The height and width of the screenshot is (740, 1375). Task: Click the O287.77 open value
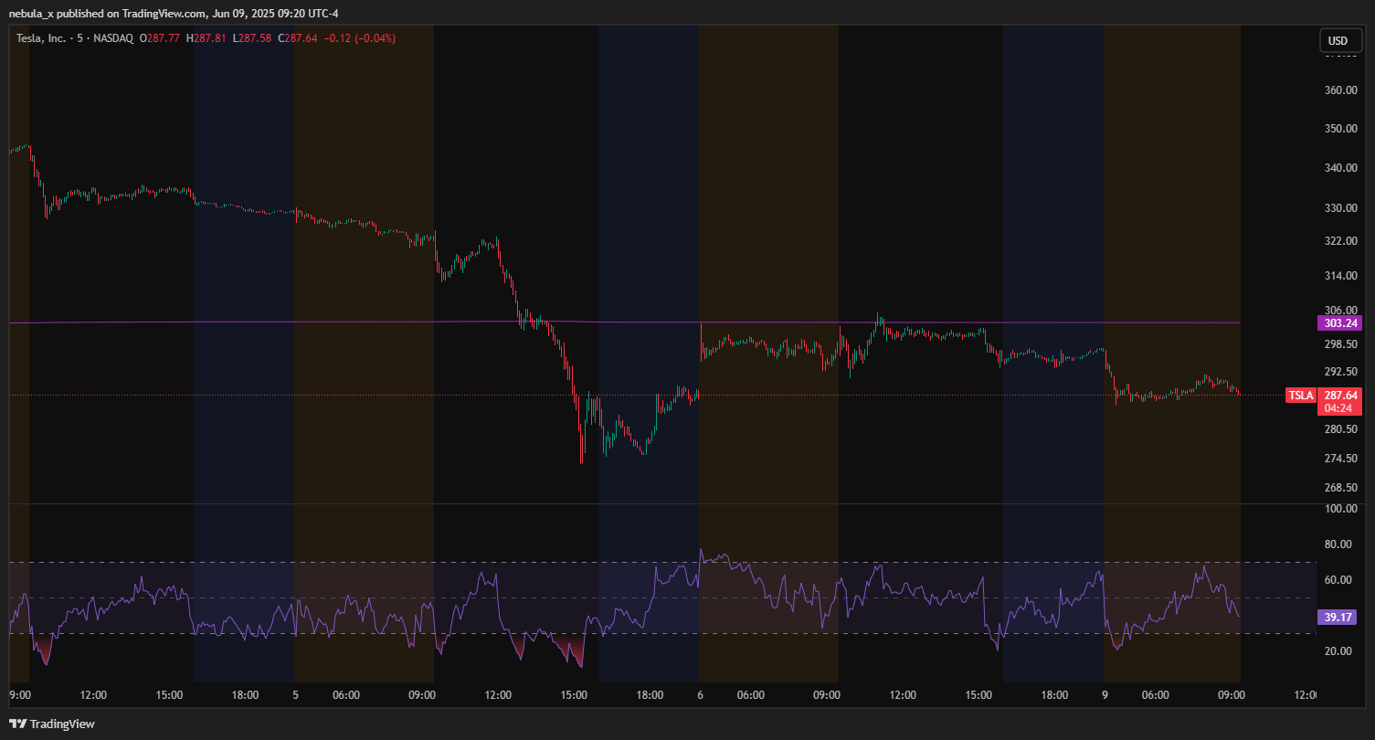pos(161,38)
